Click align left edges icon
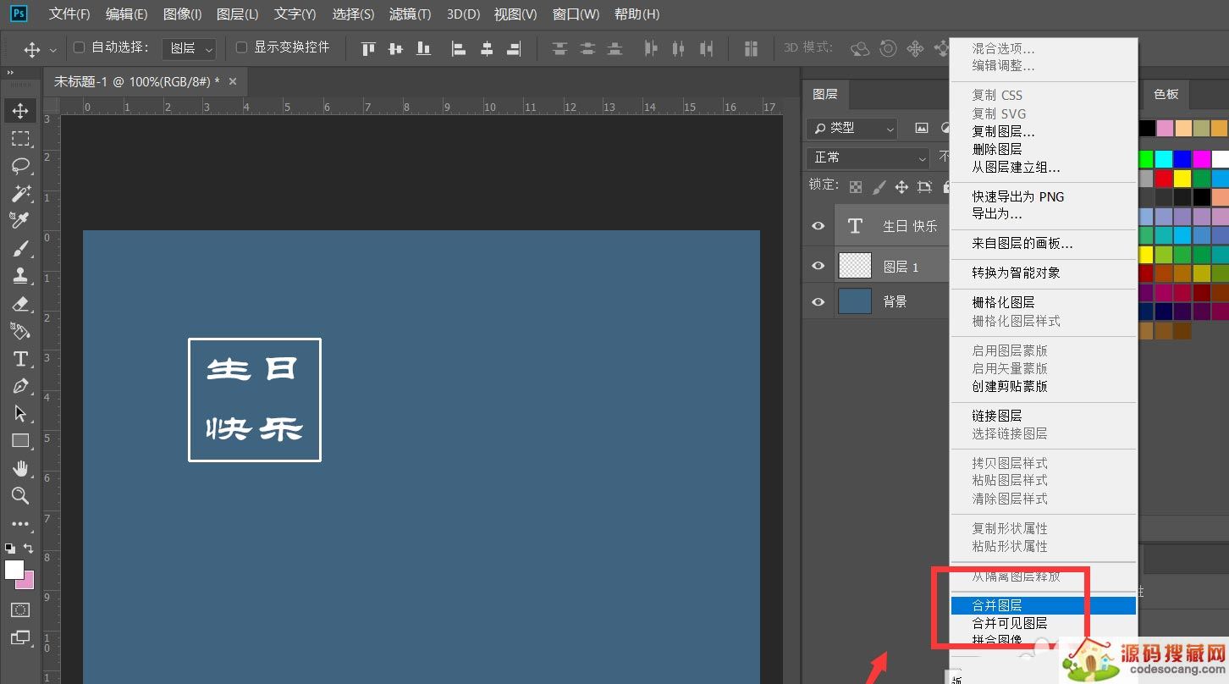 coord(459,49)
